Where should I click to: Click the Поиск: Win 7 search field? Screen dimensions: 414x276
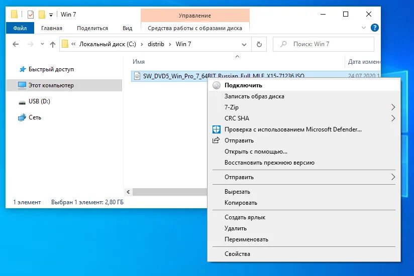pos(324,44)
